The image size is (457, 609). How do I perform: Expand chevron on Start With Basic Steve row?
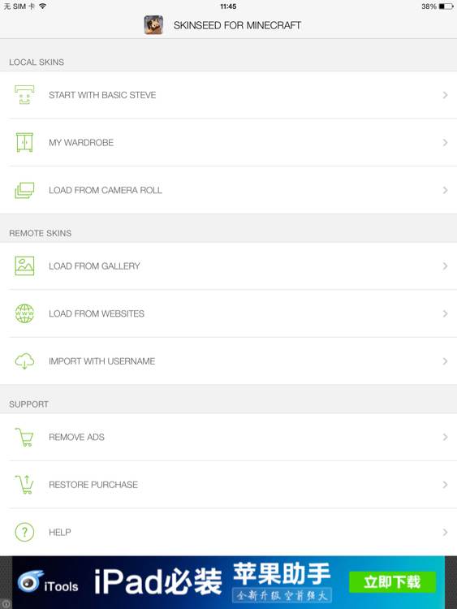[x=445, y=95]
